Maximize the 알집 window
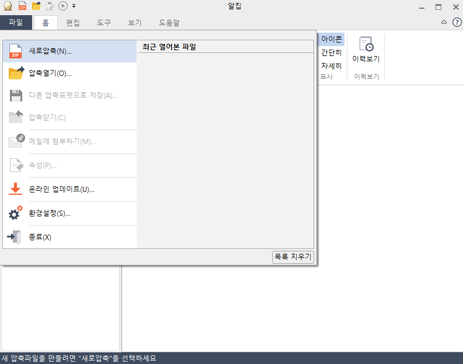Screen dimensions: 463x364 [x=438, y=7]
